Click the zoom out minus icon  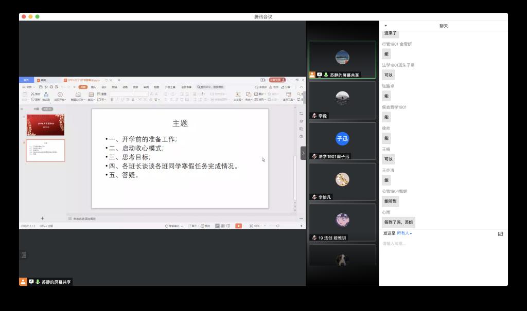click(265, 226)
